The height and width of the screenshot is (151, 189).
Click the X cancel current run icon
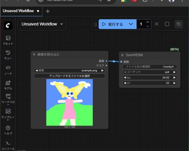coord(157,24)
